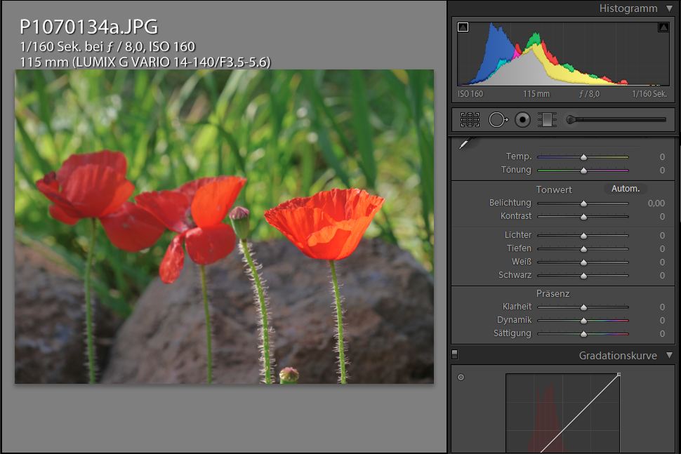
Task: Select the red eye correction tool
Action: pos(522,120)
